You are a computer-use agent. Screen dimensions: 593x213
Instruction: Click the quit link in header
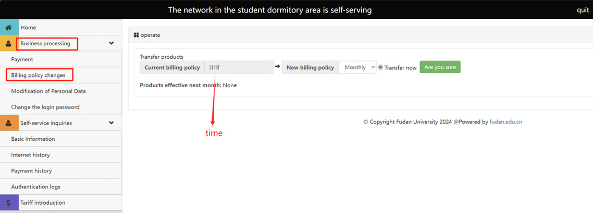[583, 10]
